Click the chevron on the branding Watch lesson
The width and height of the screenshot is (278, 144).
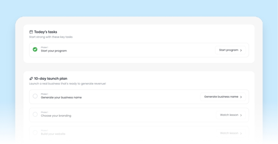[x=241, y=115]
